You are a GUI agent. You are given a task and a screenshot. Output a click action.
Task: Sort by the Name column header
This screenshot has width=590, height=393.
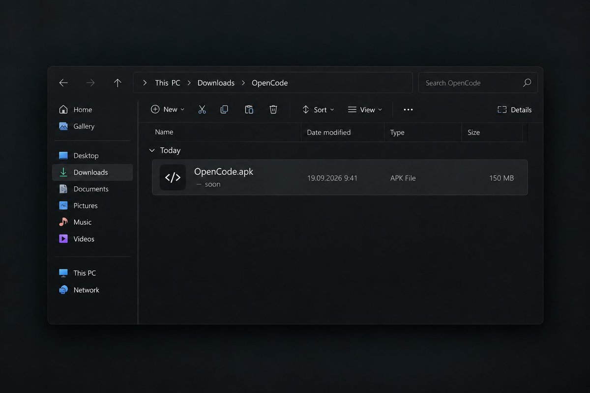(164, 132)
